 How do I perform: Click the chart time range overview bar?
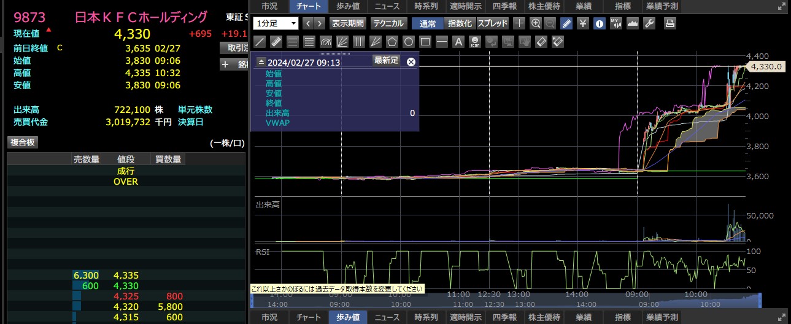506,301
